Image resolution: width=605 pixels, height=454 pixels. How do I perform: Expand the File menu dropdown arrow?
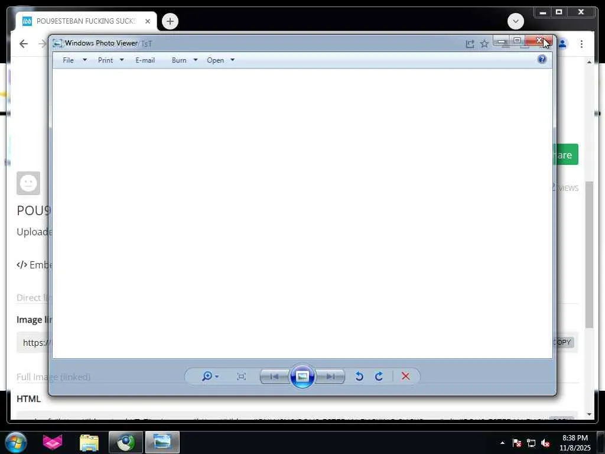(x=85, y=60)
